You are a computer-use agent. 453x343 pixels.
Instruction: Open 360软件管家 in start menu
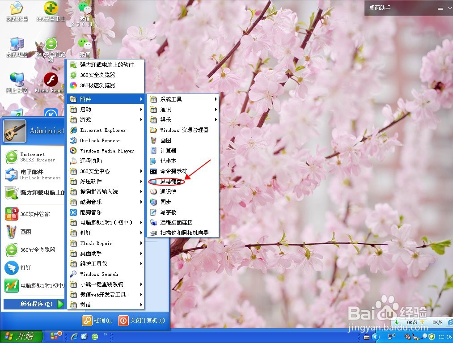(34, 214)
